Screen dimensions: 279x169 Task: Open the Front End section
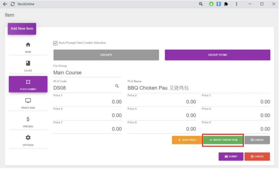tap(28, 103)
